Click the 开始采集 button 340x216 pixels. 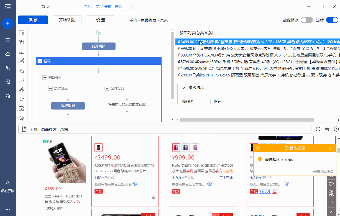point(67,20)
